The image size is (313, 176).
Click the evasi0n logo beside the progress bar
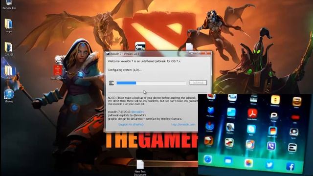point(112,83)
